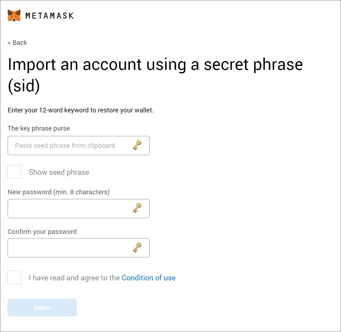Click the 'Confirm your password' label
The width and height of the screenshot is (341, 332).
42,232
